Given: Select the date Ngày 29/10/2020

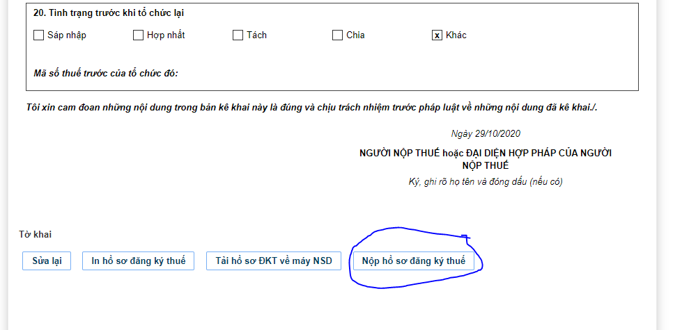Looking at the screenshot, I should [x=486, y=133].
